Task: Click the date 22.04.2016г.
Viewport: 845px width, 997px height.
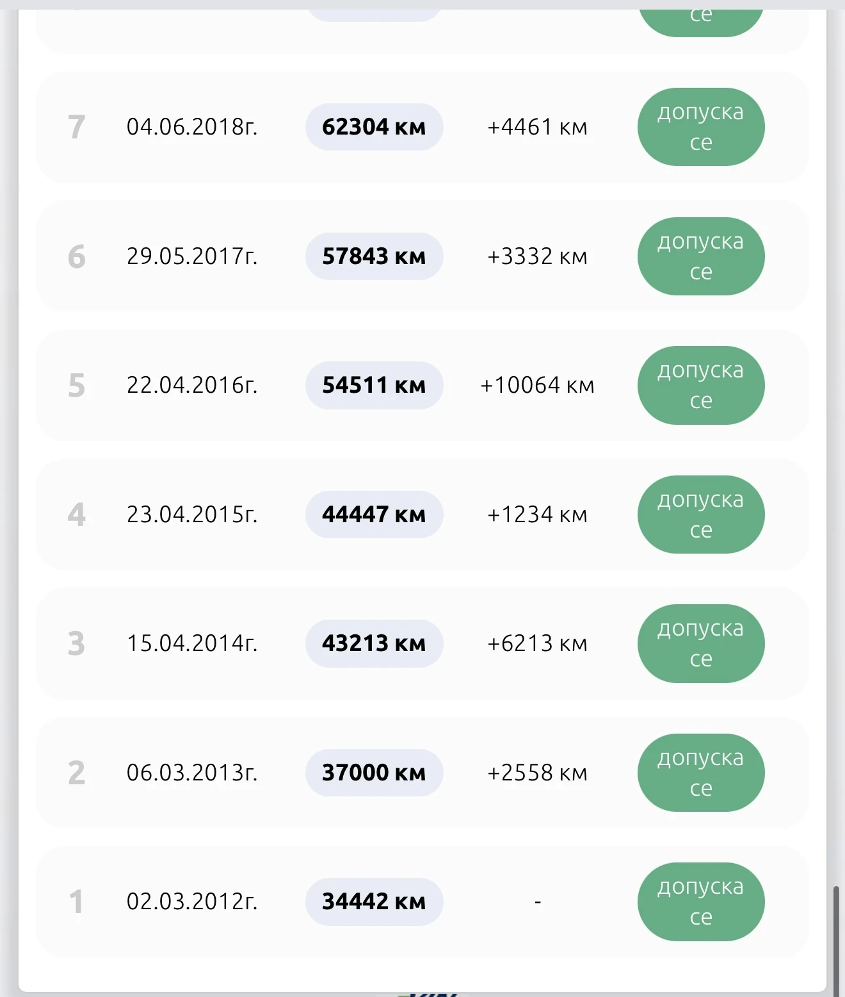Action: (192, 385)
